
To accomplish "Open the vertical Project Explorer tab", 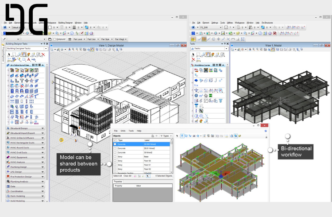I will [x=3, y=53].
